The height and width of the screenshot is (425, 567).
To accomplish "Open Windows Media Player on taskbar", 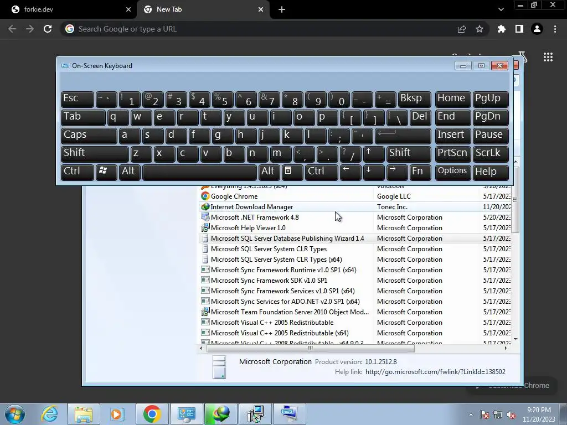I will click(117, 414).
